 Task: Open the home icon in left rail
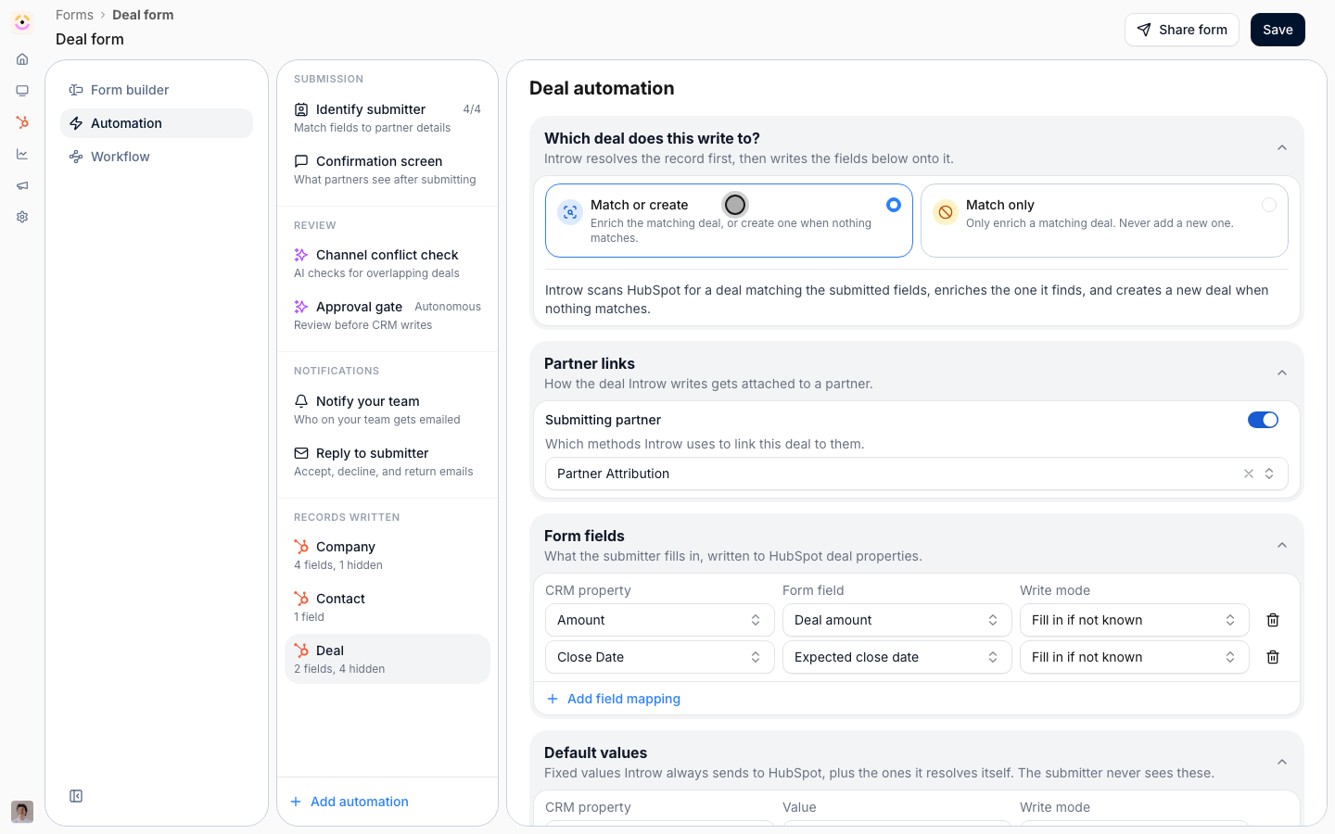pyautogui.click(x=22, y=59)
